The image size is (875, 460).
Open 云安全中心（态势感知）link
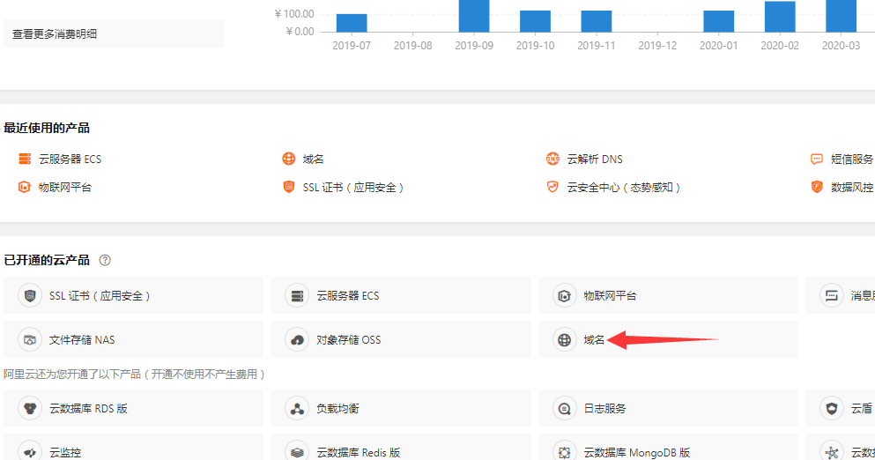click(624, 188)
